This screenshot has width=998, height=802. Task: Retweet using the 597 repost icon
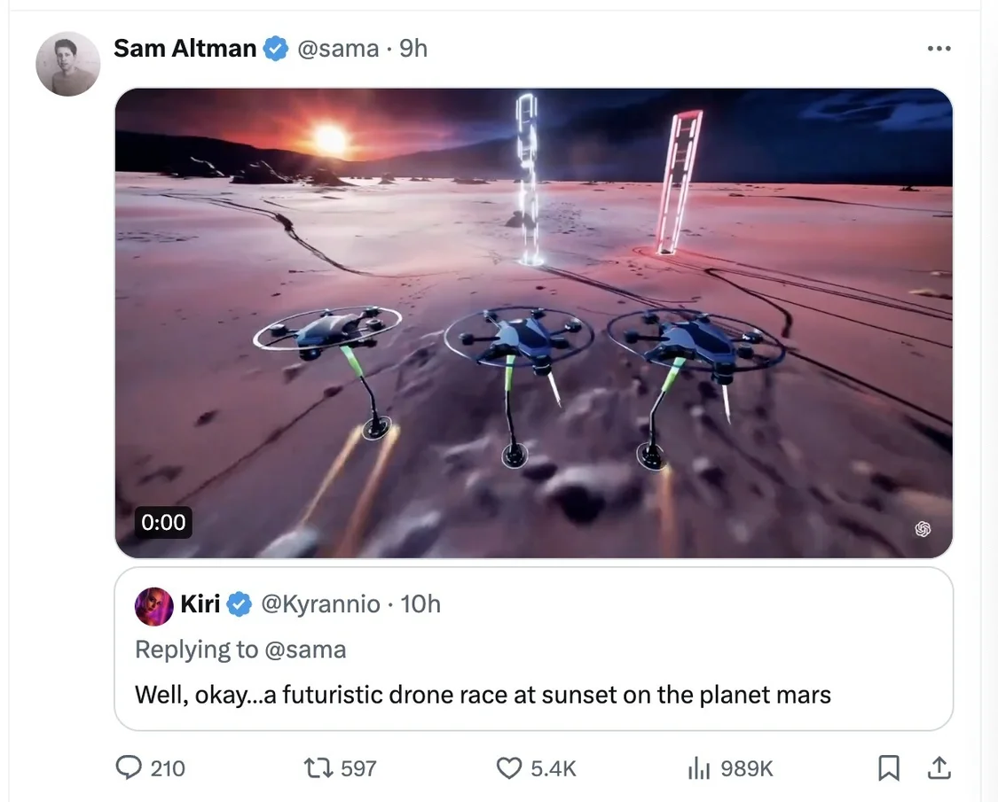tap(318, 768)
